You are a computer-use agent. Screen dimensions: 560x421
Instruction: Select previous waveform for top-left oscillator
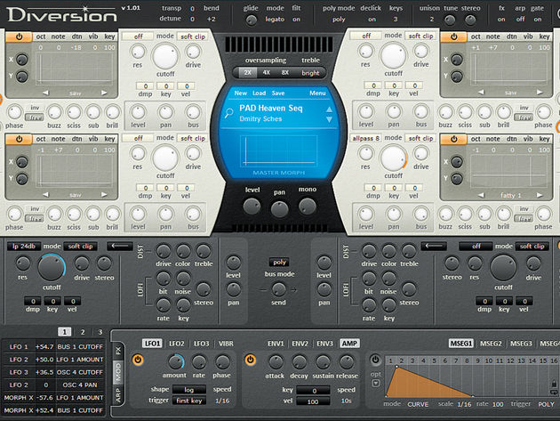click(45, 93)
